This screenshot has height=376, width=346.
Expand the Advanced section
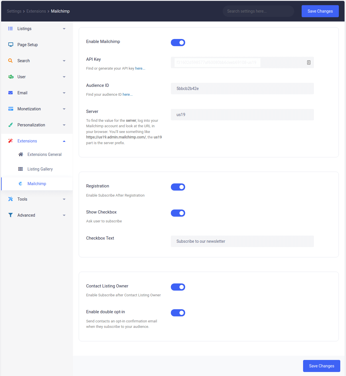tap(64, 215)
